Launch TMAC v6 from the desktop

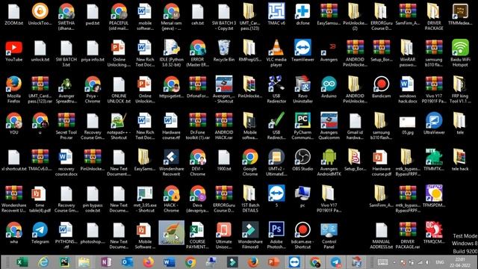276,14
